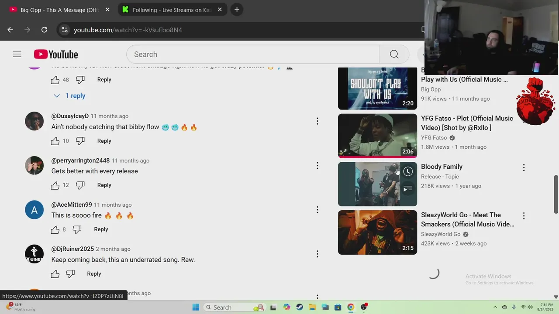Add Bloody Family to Watch Later
The width and height of the screenshot is (559, 314).
coord(408,171)
